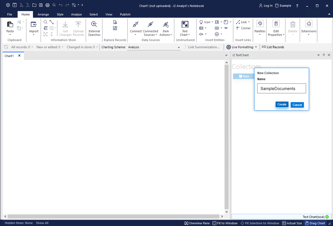Toggle the Overview Pane

click(x=197, y=223)
